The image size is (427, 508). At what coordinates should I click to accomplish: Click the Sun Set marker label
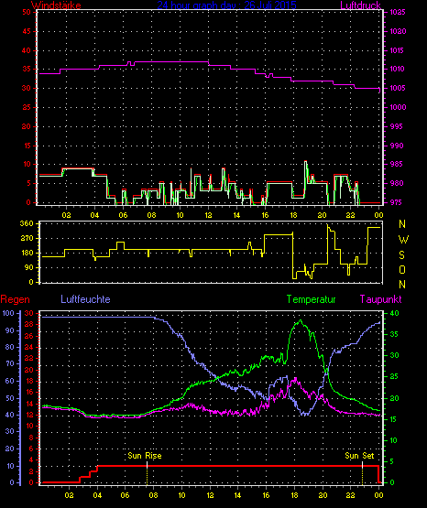(359, 456)
